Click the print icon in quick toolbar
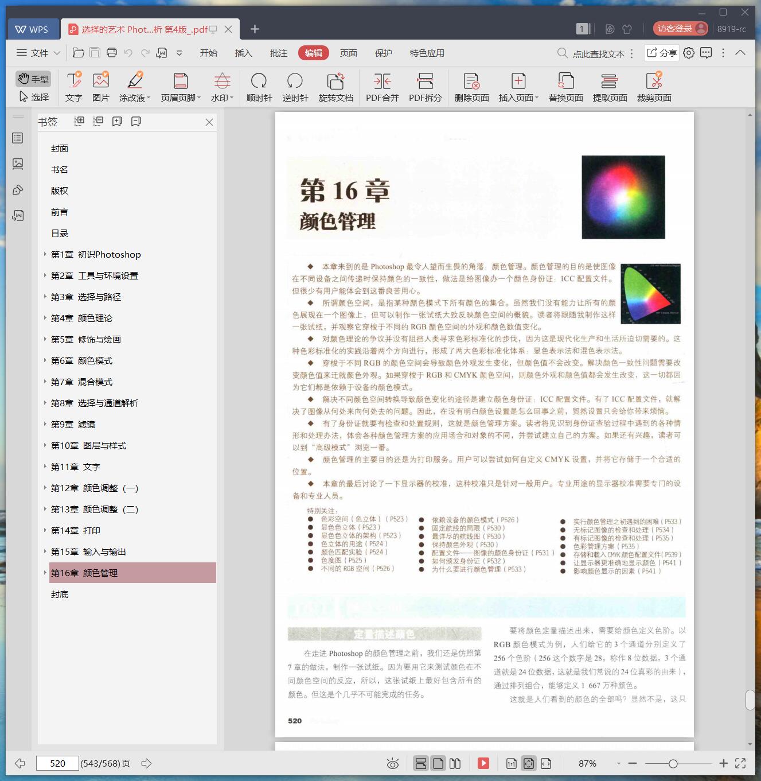761x781 pixels. (112, 53)
